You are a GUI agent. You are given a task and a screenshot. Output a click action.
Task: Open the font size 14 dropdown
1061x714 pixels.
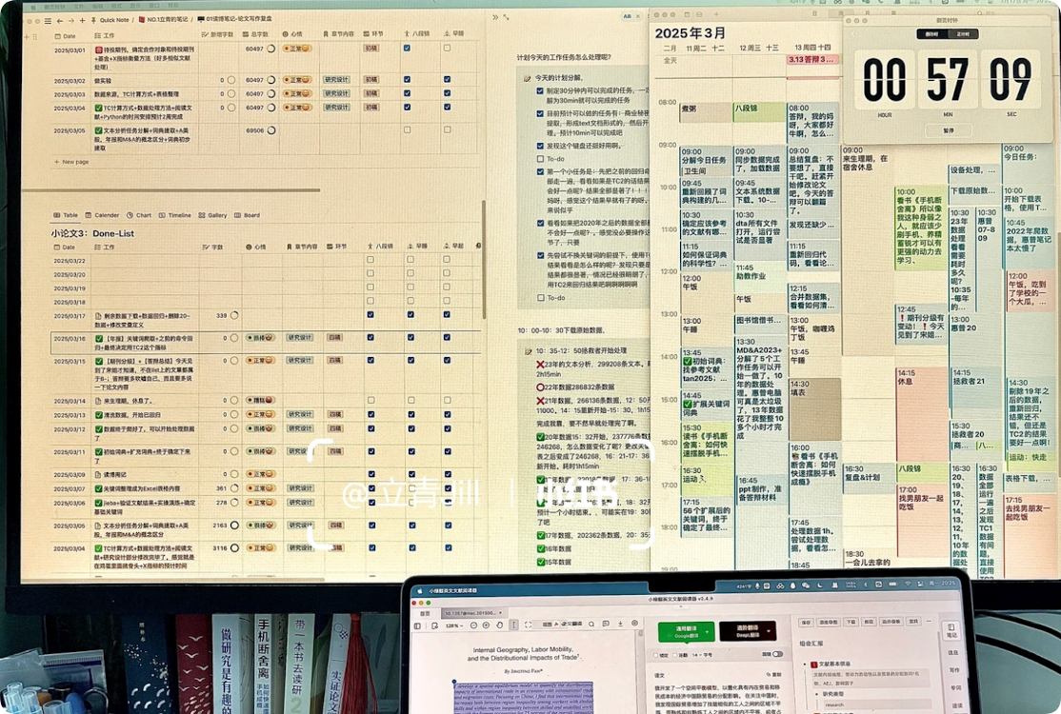pos(697,655)
